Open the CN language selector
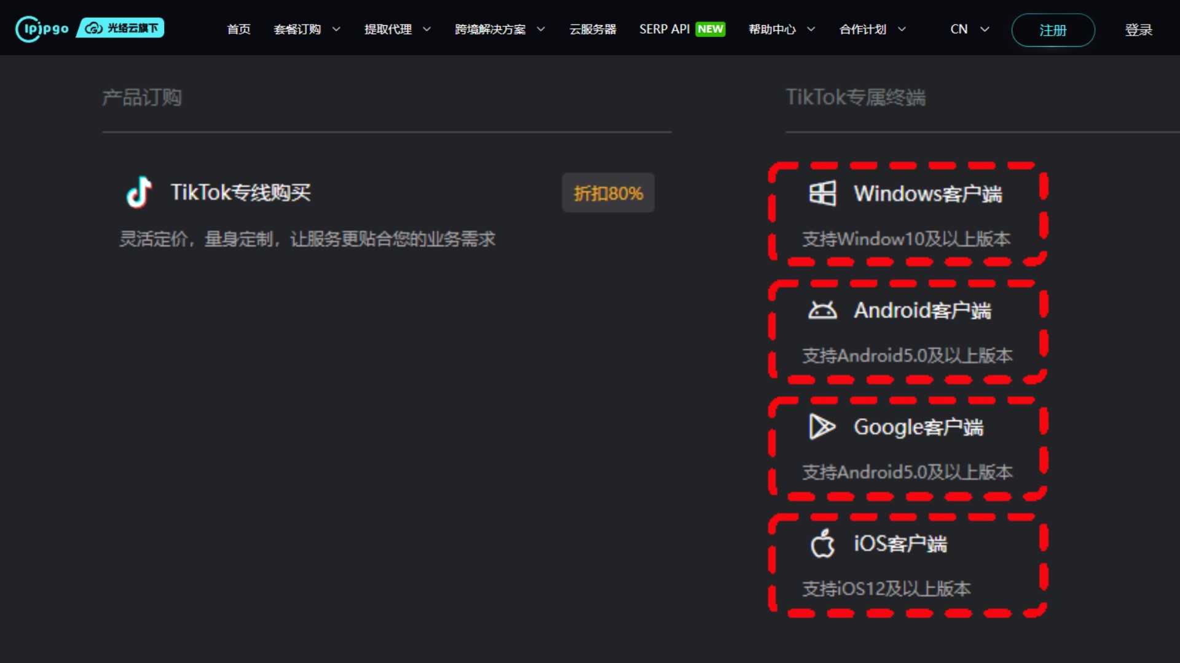 [959, 29]
